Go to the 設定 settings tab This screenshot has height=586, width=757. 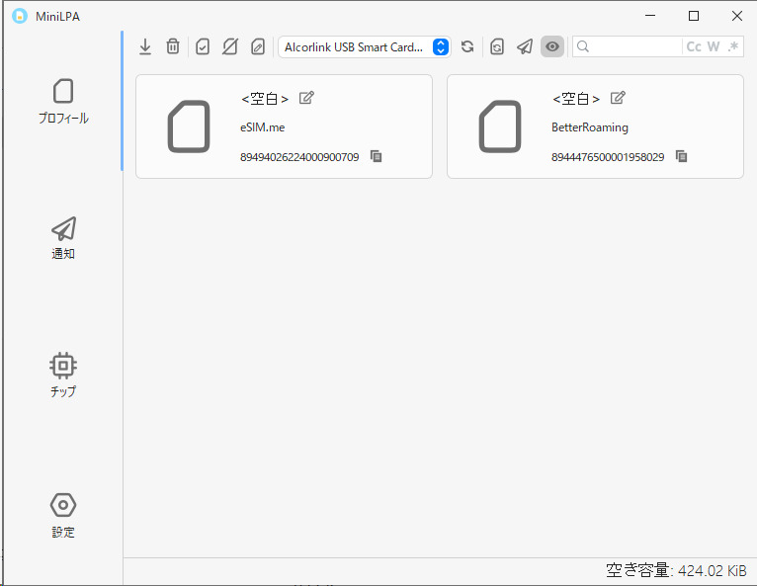pos(63,515)
